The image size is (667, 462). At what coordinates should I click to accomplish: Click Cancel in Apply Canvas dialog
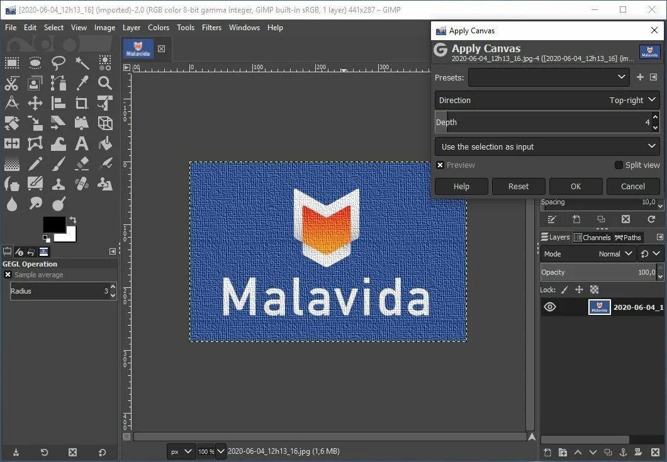pos(633,186)
